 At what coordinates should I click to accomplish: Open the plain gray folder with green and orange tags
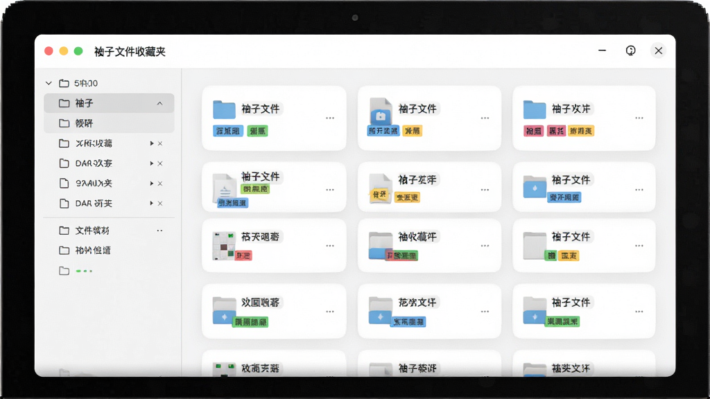tap(535, 246)
